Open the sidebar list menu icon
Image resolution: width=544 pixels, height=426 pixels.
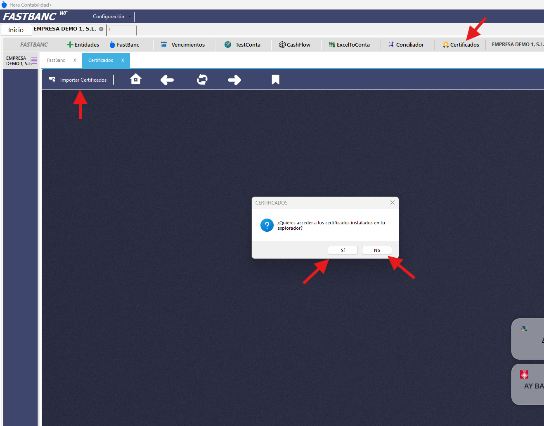[34, 61]
